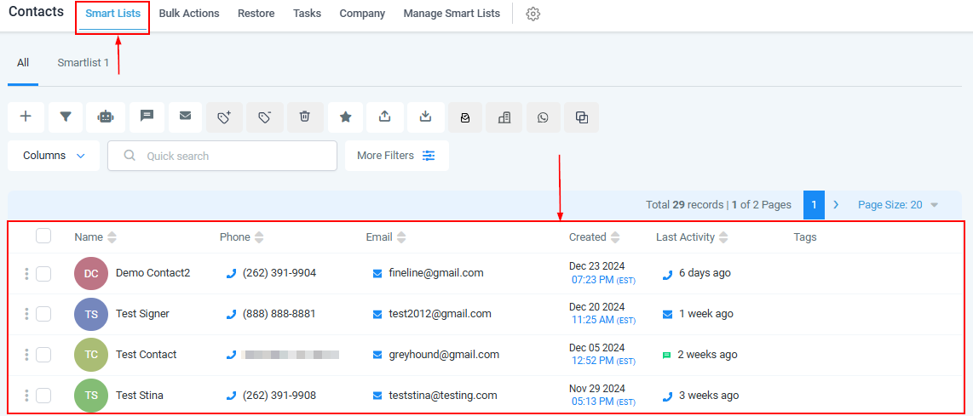This screenshot has width=973, height=416.
Task: Open the Manage Smart Lists tab
Action: 452,13
